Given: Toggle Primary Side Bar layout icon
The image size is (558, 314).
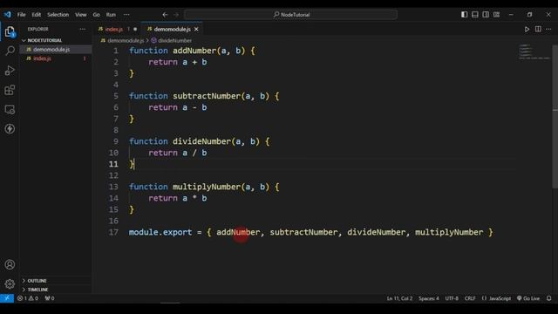Looking at the screenshot, I should pos(465,15).
